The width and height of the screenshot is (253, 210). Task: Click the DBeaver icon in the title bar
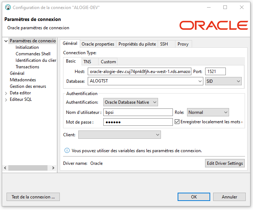coord(8,7)
